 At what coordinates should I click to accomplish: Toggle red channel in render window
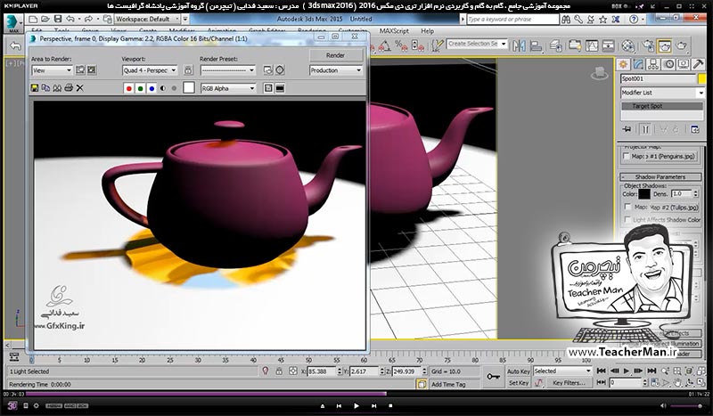pos(128,88)
